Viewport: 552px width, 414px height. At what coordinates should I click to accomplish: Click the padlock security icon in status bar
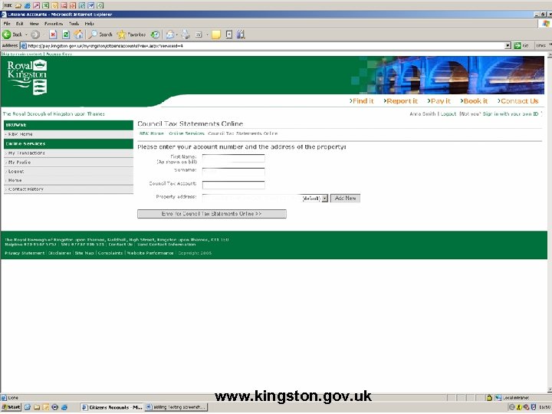(x=489, y=398)
